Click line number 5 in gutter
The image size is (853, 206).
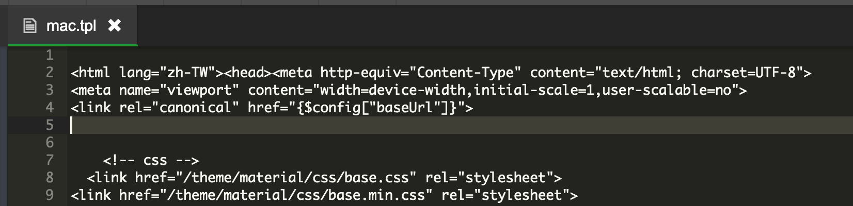tap(50, 125)
